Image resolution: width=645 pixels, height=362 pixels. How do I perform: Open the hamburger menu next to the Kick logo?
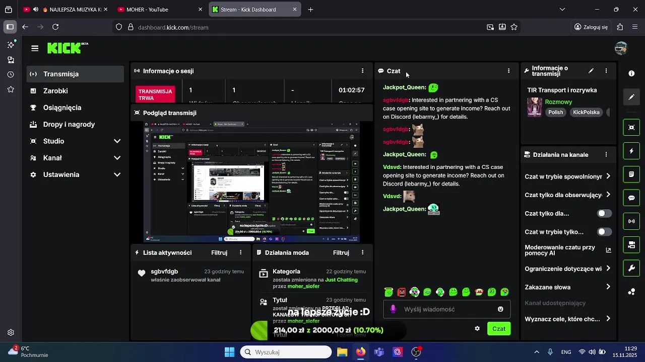(x=35, y=48)
